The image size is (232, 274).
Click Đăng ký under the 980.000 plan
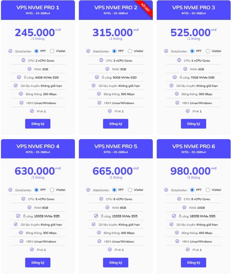pyautogui.click(x=194, y=262)
